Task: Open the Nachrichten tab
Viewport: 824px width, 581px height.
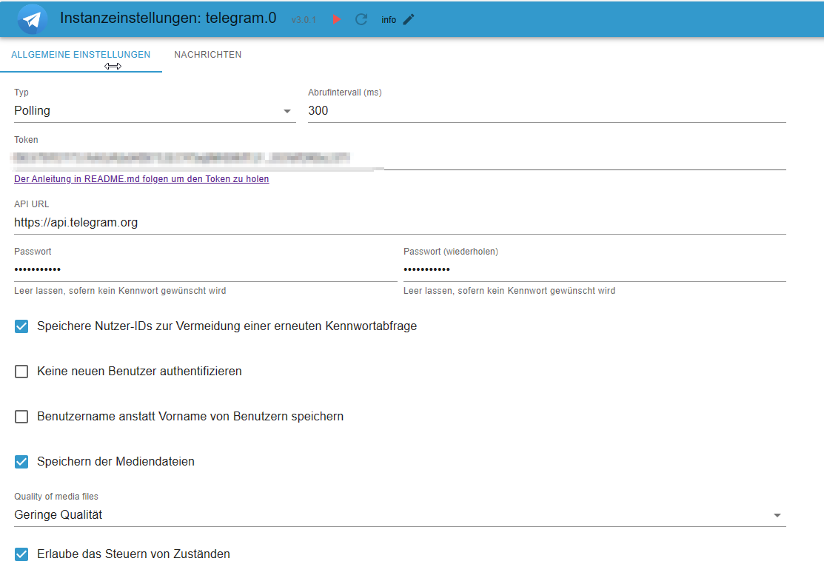Action: pyautogui.click(x=208, y=55)
